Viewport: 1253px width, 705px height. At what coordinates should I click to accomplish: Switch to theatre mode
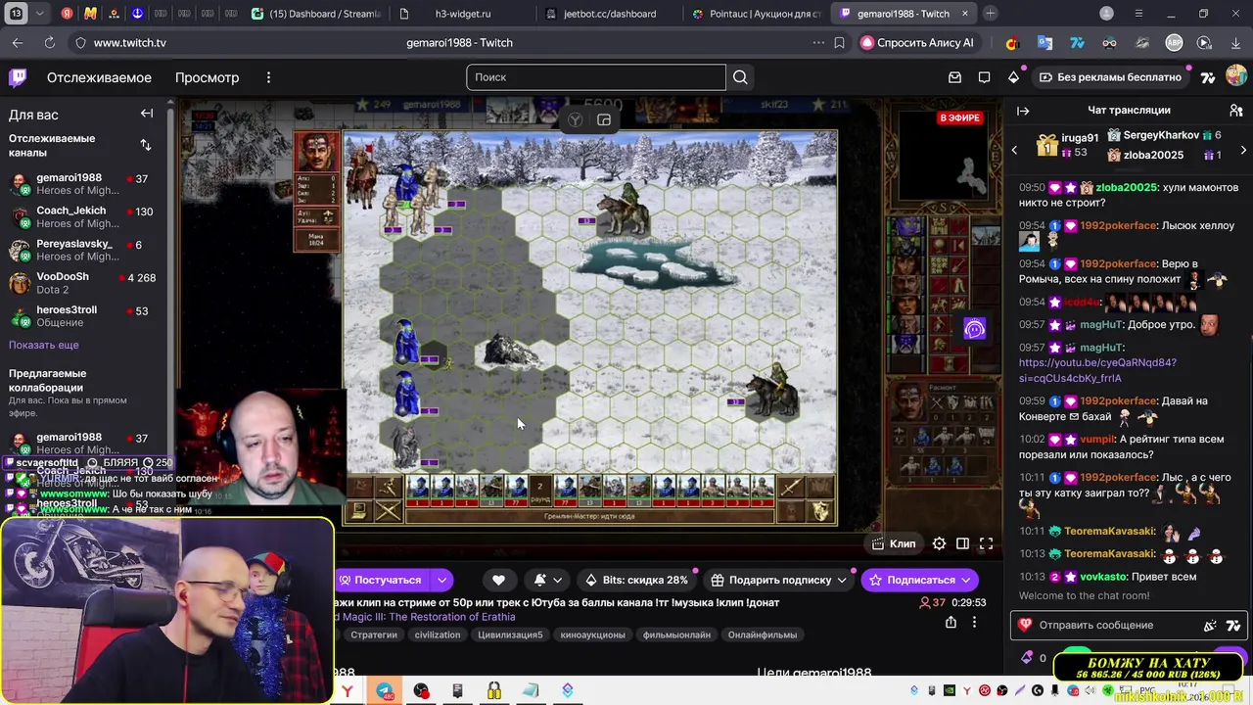962,543
